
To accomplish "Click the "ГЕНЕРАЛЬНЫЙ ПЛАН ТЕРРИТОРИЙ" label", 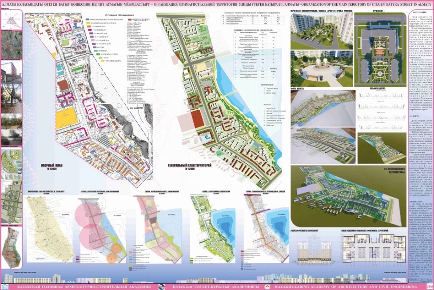I will coord(190,166).
